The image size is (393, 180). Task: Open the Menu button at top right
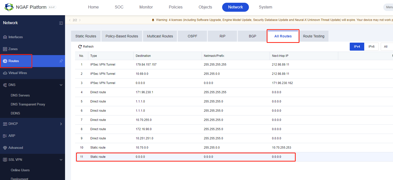pos(388,7)
